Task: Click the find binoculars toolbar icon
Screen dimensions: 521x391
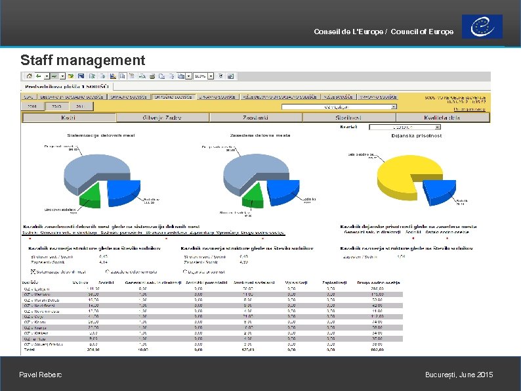Action: point(142,76)
